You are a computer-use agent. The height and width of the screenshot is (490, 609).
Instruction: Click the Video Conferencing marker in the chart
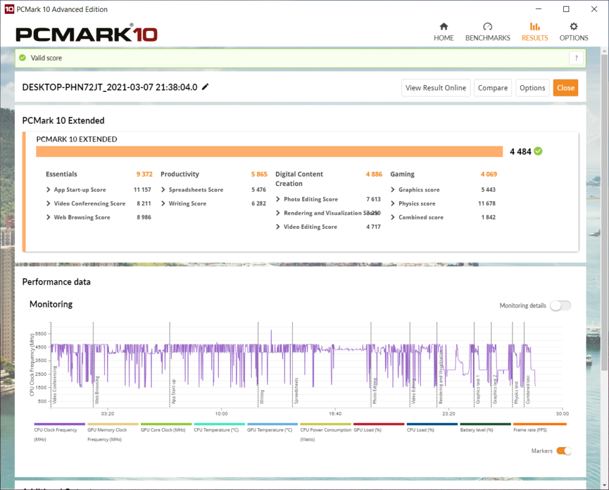coord(54,385)
